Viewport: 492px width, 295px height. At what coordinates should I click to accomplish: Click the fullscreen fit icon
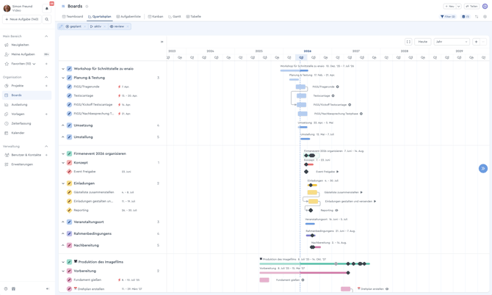click(408, 42)
